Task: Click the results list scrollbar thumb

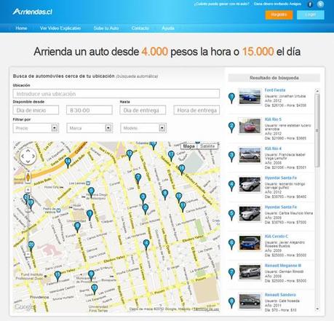Action: coord(317,130)
